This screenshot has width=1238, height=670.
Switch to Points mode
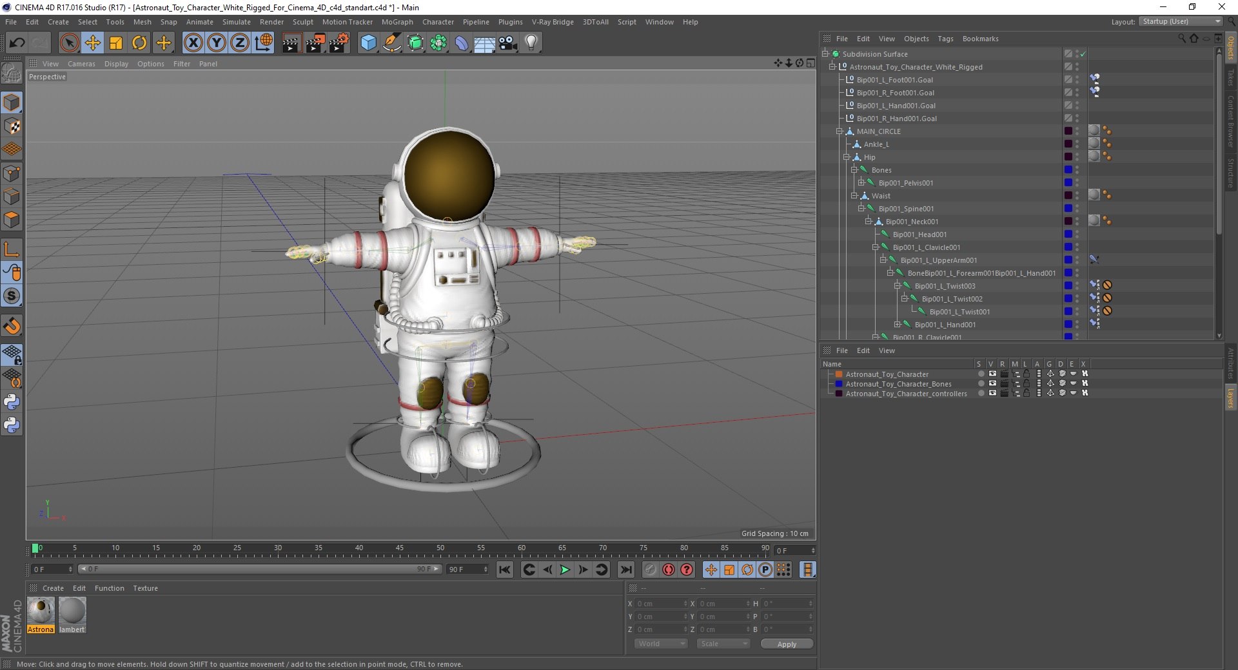click(12, 173)
